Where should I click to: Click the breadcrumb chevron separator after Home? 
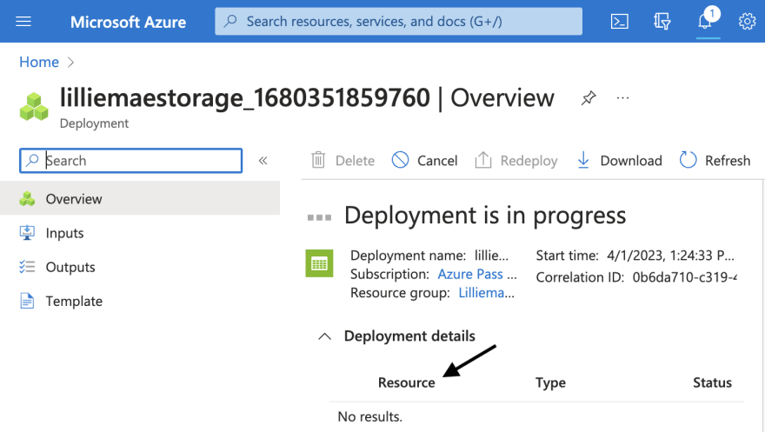[x=70, y=63]
